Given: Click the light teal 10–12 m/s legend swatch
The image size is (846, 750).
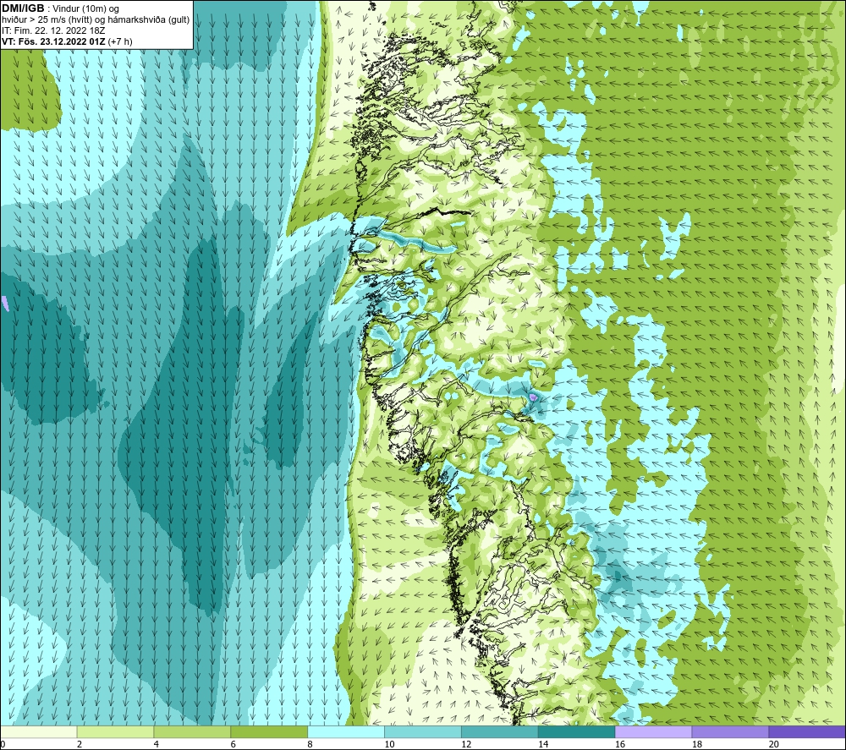Looking at the screenshot, I should pos(423,731).
